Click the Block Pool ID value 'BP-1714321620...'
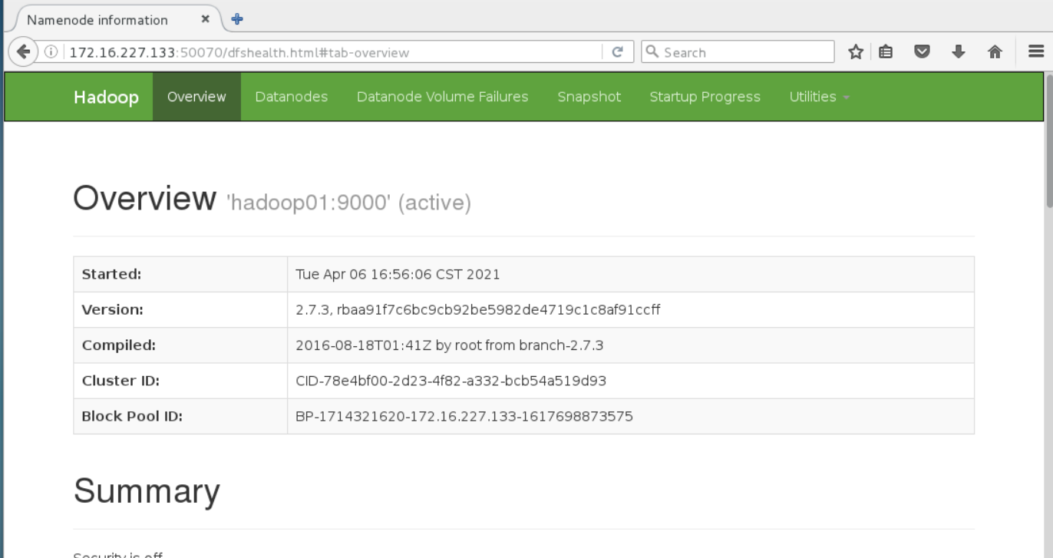Viewport: 1053px width, 558px height. pyautogui.click(x=464, y=416)
